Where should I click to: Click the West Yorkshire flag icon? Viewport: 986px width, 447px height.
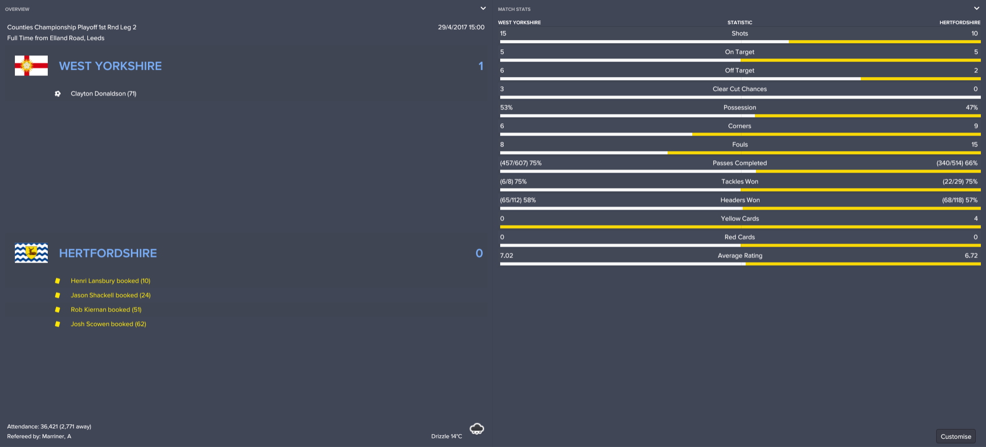coord(31,66)
